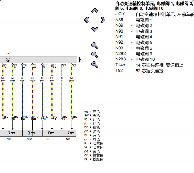Click connector pin T52/30
The width and height of the screenshot is (194, 173).
(x=5, y=66)
